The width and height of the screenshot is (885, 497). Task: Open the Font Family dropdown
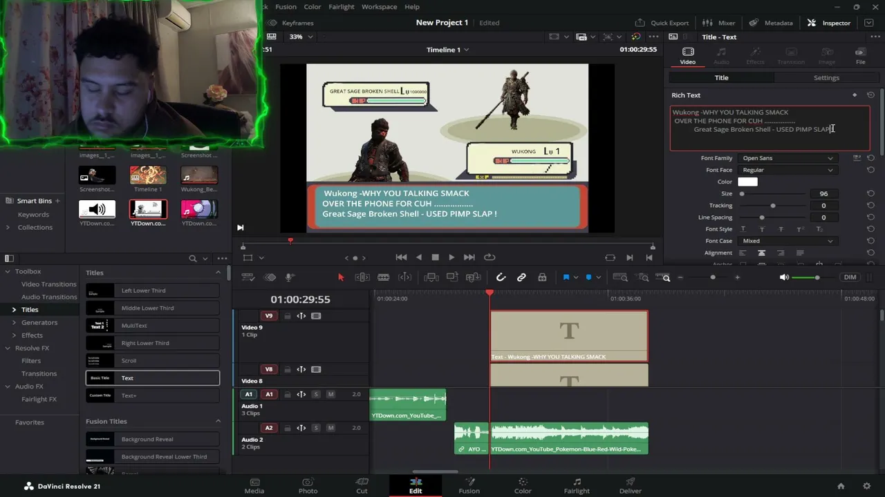point(788,158)
